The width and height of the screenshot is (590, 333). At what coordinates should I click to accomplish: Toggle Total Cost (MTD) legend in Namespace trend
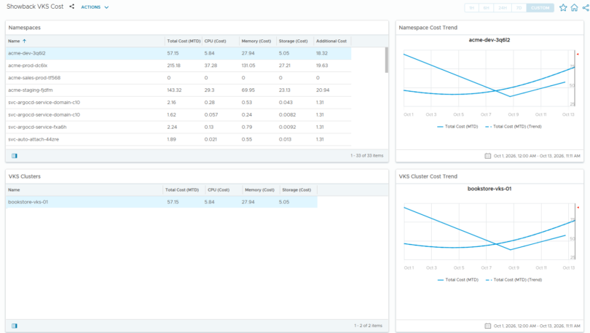pyautogui.click(x=457, y=127)
